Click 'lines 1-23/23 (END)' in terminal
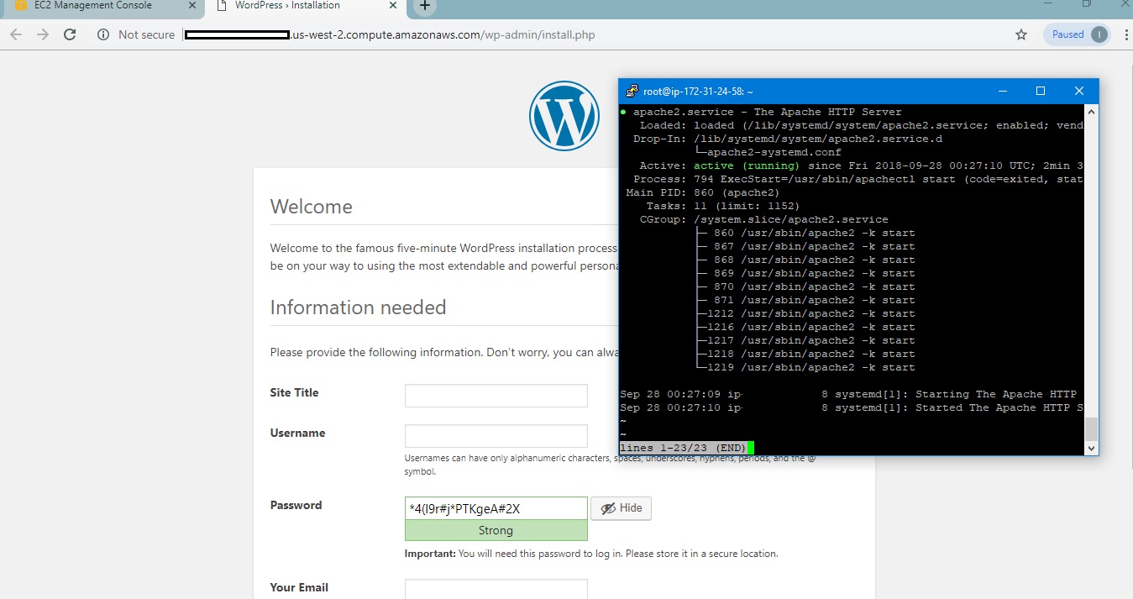This screenshot has width=1133, height=599. [x=683, y=448]
